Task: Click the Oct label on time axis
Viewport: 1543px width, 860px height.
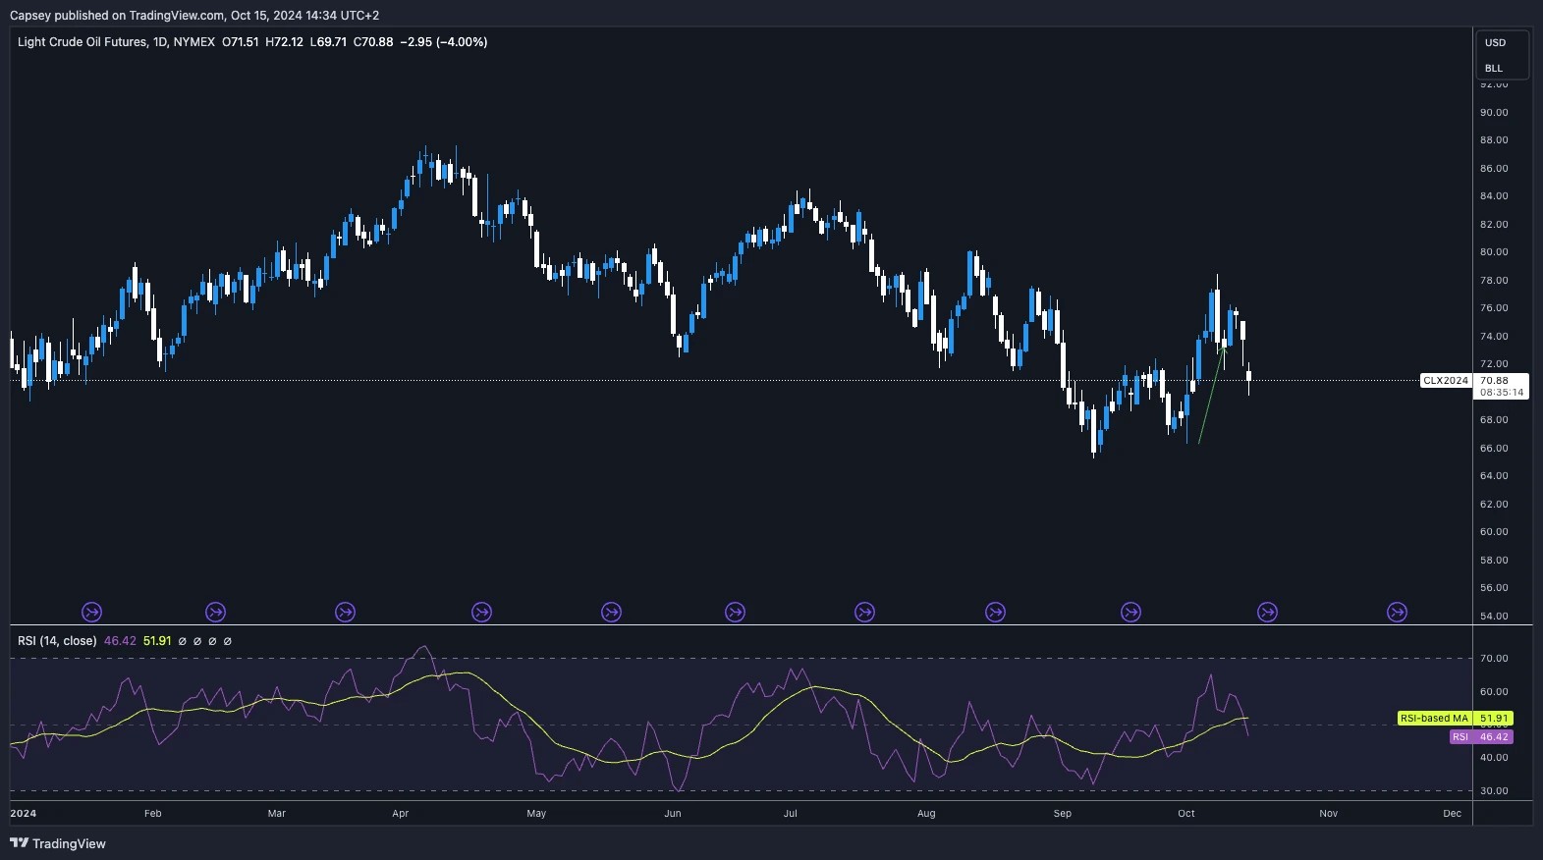Action: point(1186,814)
